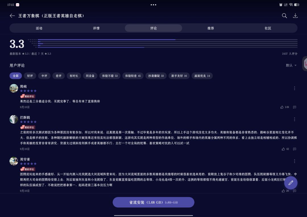Filter reviews by 好评
The height and width of the screenshot is (217, 307).
tap(30, 76)
